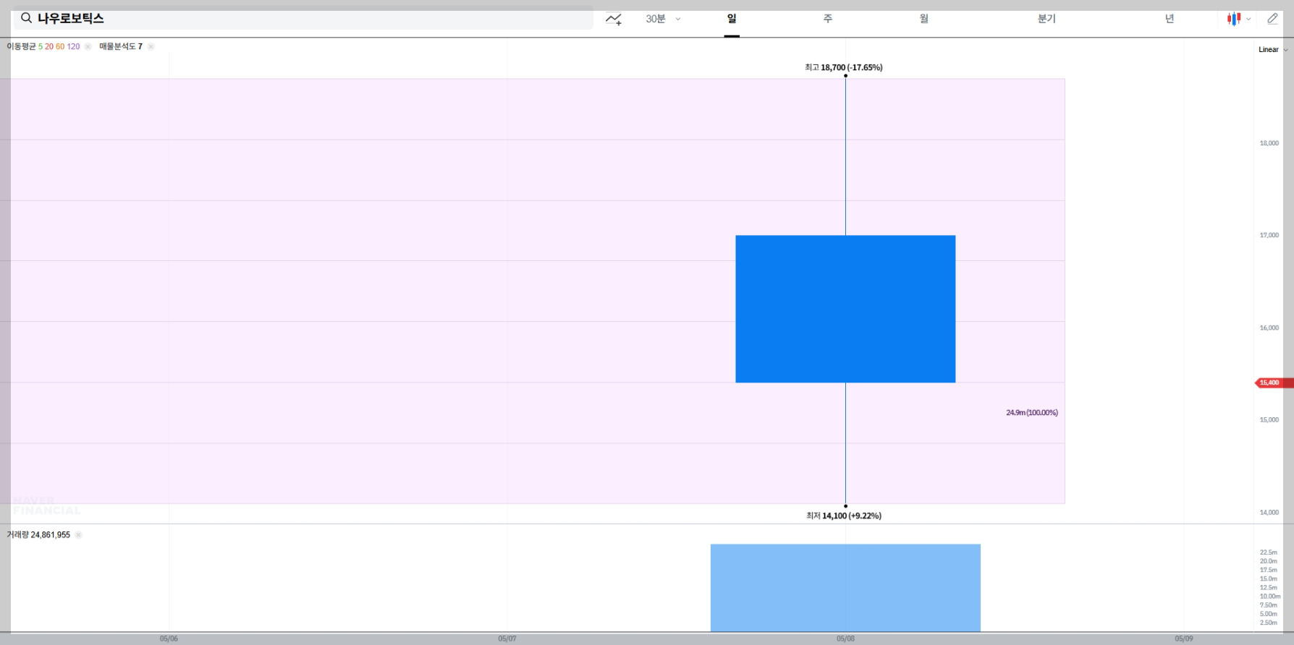Click the 05/08 date axis label
Image resolution: width=1294 pixels, height=645 pixels.
pos(845,639)
